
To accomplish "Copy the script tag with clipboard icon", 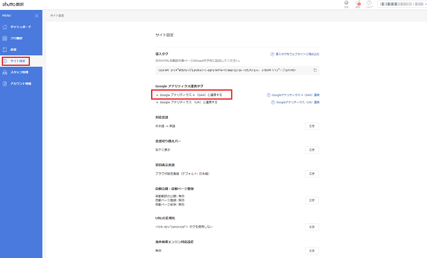I will click(315, 70).
